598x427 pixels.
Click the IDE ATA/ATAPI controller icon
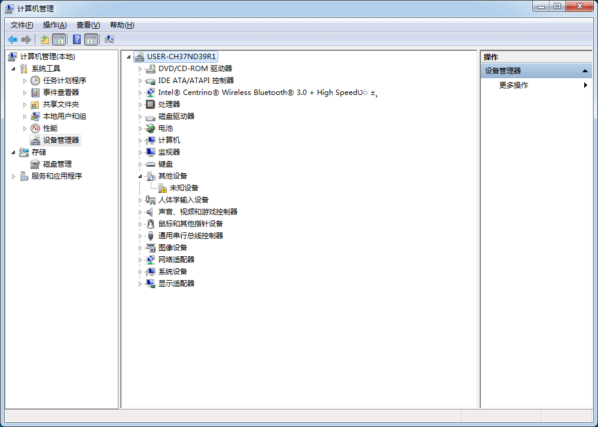tap(151, 81)
